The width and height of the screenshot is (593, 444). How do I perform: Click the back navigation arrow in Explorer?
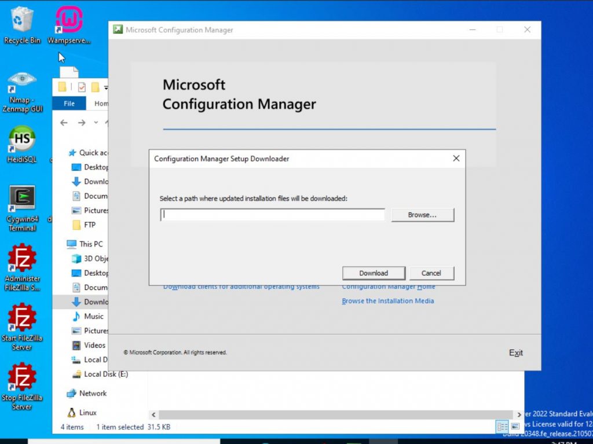pyautogui.click(x=64, y=122)
